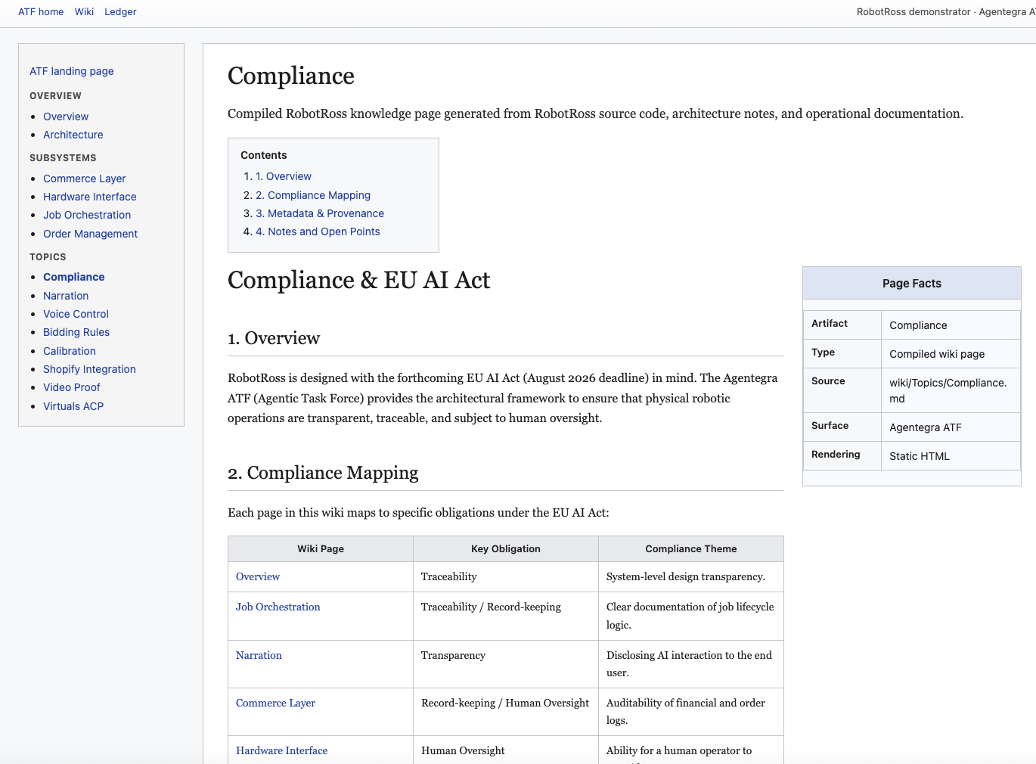Viewport: 1036px width, 764px height.
Task: Navigate to Job Orchestration subsystem
Action: [86, 215]
